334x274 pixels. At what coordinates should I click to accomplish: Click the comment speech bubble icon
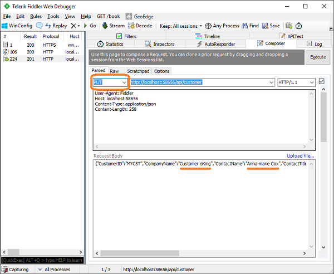pyautogui.click(x=39, y=26)
